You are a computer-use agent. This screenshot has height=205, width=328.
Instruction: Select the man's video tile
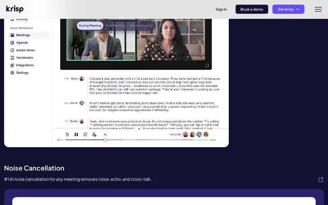click(x=101, y=39)
